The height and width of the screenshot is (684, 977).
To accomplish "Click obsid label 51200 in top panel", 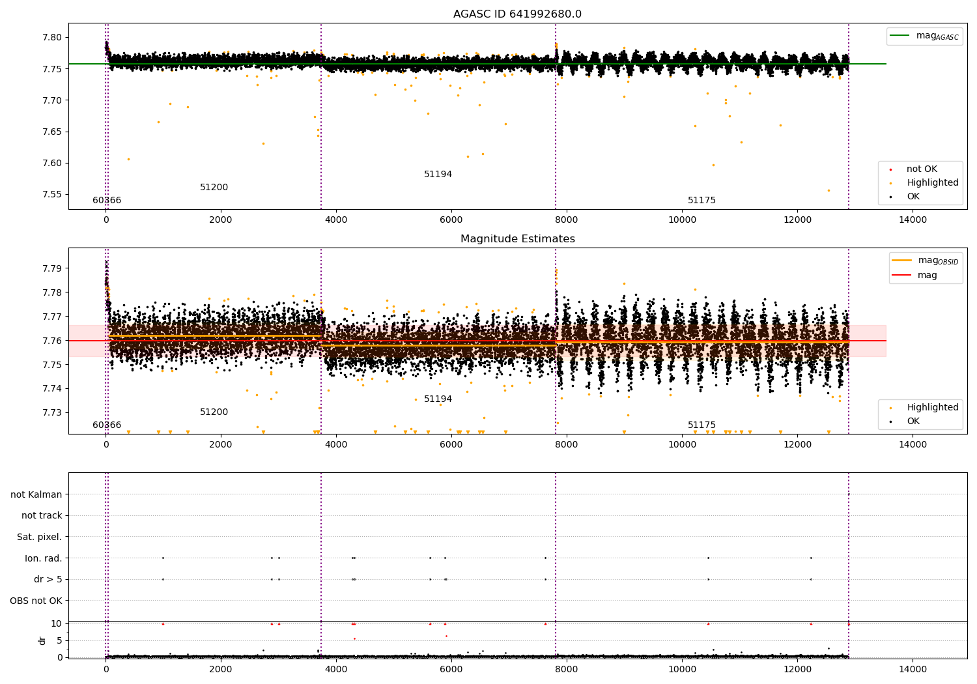I will click(214, 188).
